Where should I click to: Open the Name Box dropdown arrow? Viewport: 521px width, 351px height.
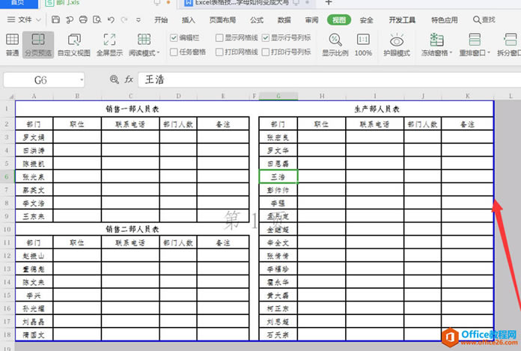[x=82, y=79]
